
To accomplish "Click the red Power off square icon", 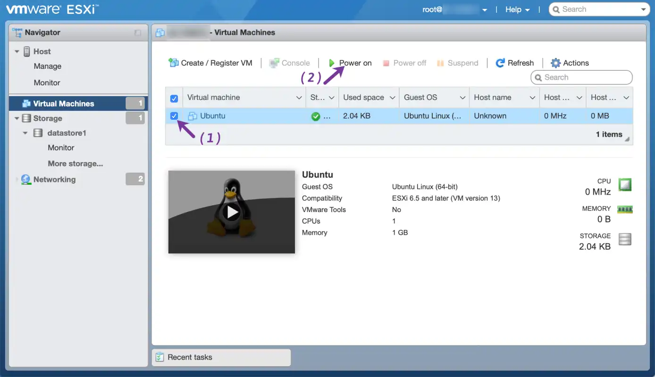I will click(386, 63).
